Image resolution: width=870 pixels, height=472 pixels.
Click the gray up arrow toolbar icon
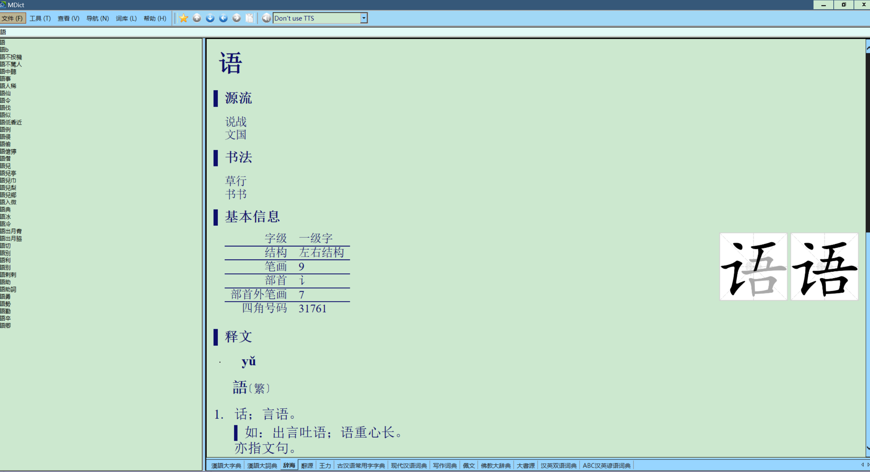pos(197,18)
